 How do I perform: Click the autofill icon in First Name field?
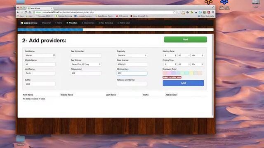tap(54, 55)
